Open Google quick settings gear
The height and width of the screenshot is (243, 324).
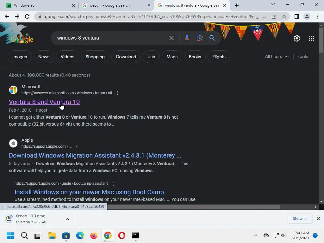tap(297, 38)
